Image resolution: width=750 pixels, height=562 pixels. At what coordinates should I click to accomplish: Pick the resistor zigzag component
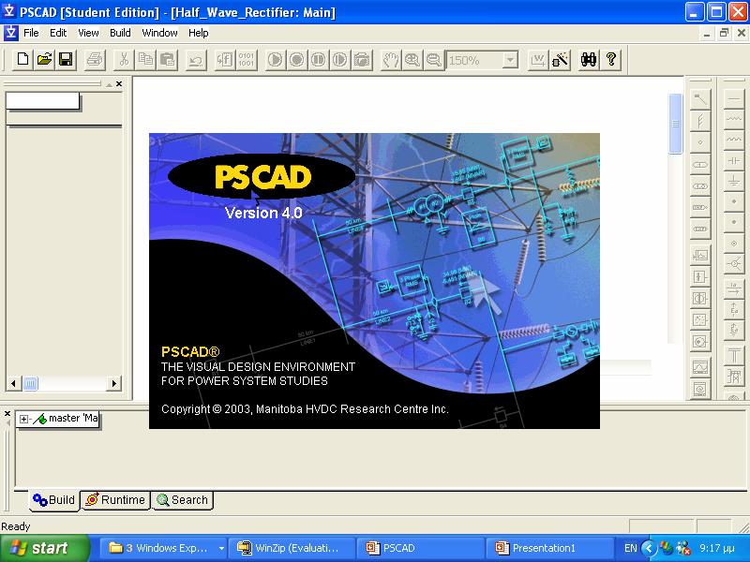734,119
